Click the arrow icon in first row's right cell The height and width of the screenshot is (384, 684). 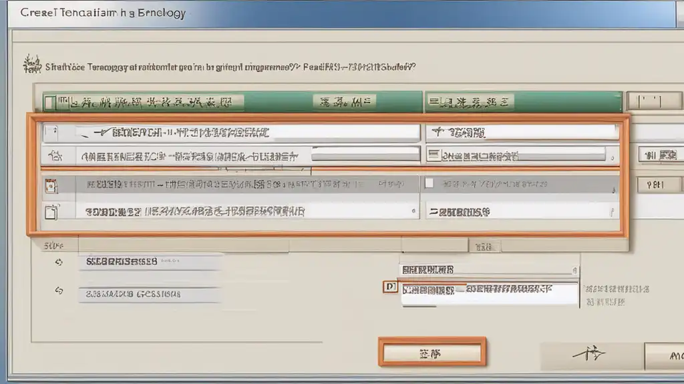pyautogui.click(x=438, y=131)
